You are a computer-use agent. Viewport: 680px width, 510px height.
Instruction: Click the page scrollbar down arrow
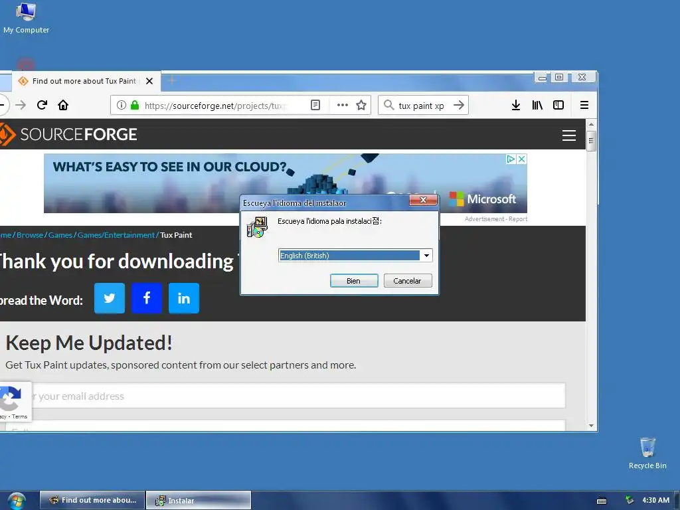coord(591,426)
